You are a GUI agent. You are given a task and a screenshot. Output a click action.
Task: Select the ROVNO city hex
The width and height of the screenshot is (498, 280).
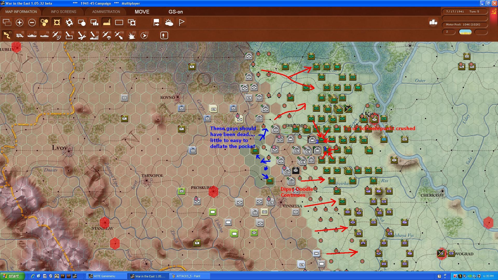point(178,97)
